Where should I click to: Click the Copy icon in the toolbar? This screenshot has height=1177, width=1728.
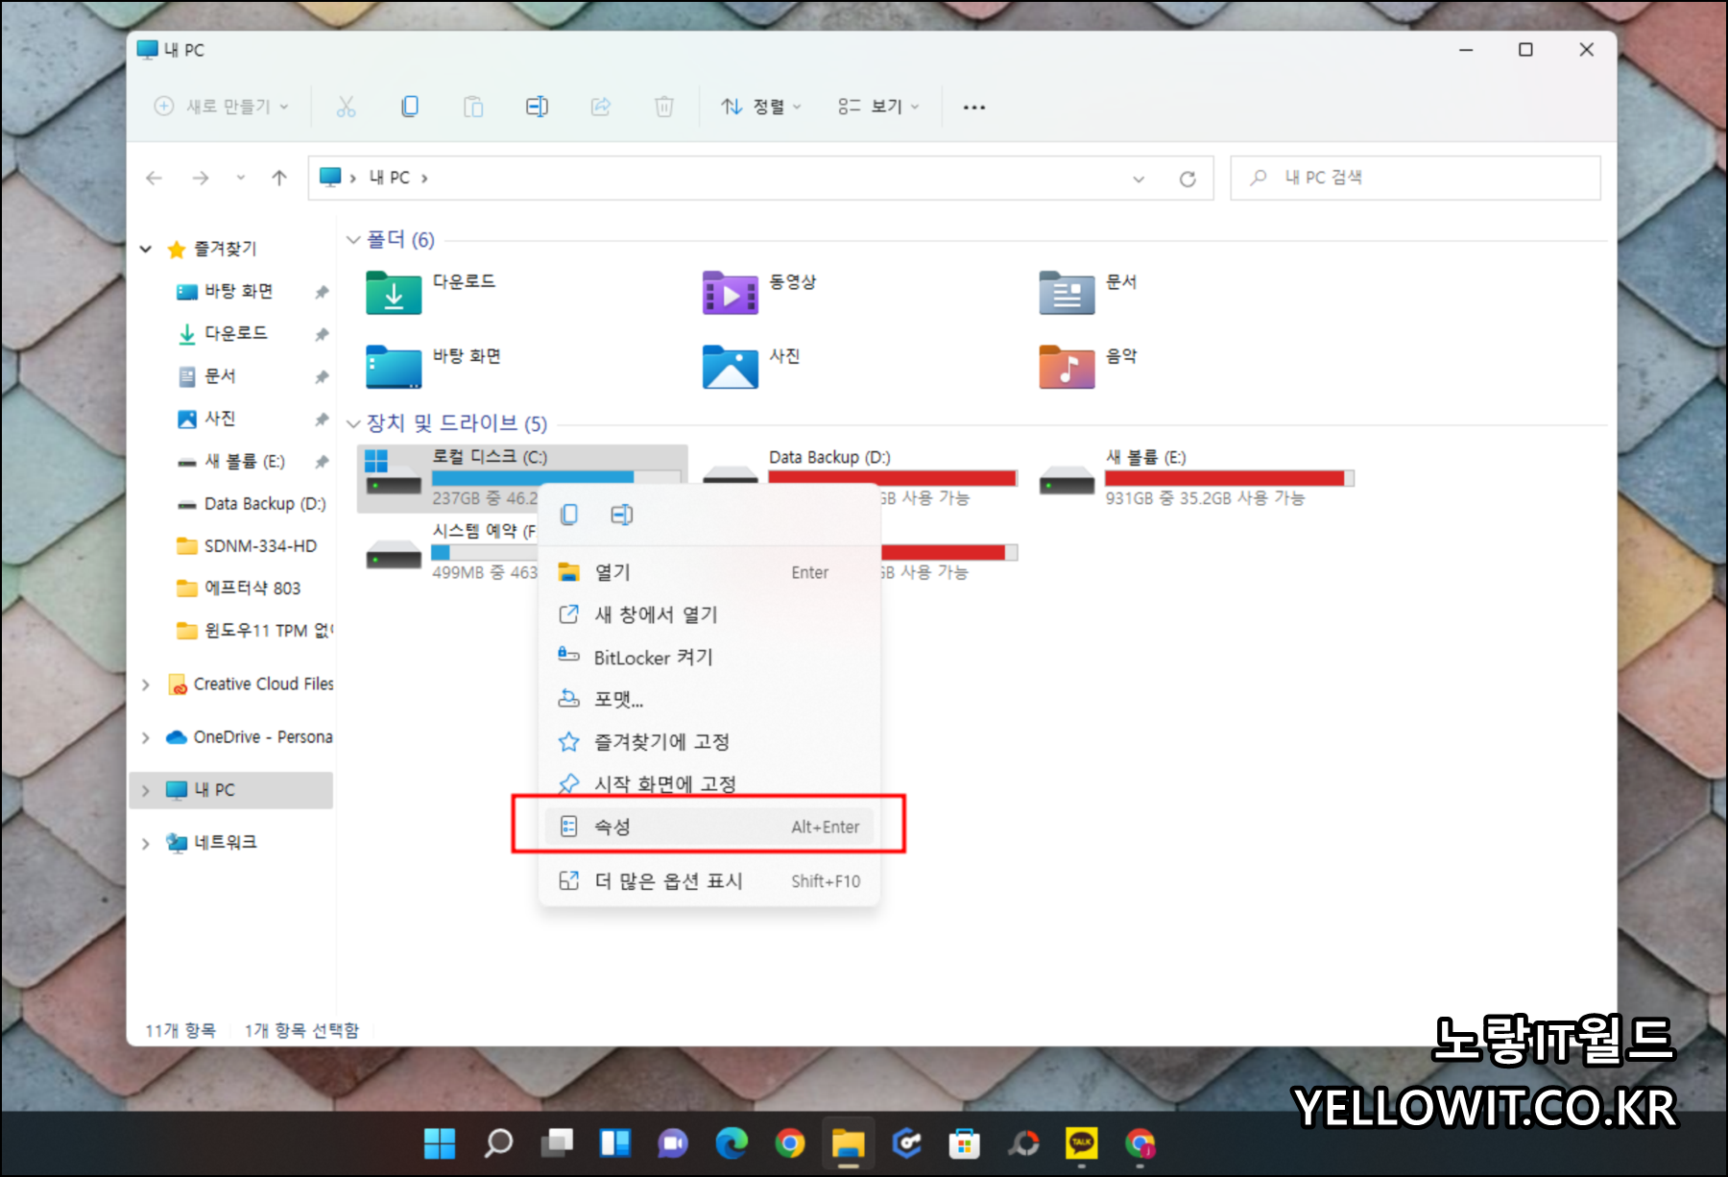[x=410, y=107]
